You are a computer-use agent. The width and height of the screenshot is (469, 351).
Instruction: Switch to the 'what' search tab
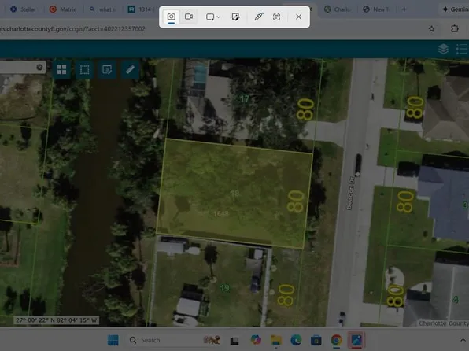(102, 9)
